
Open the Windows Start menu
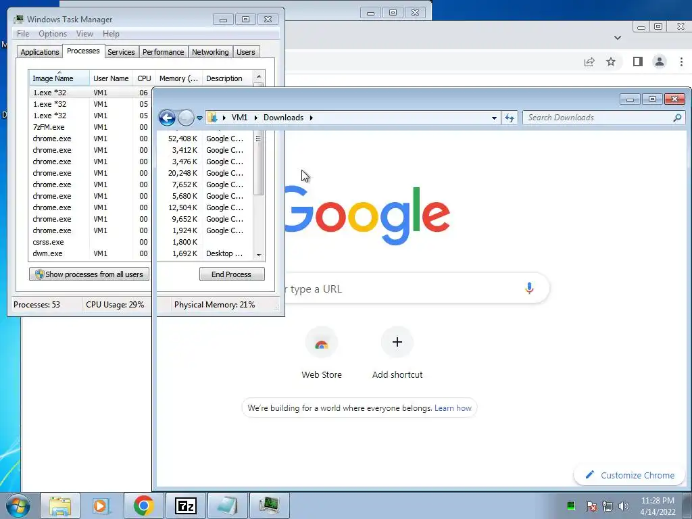coord(18,505)
